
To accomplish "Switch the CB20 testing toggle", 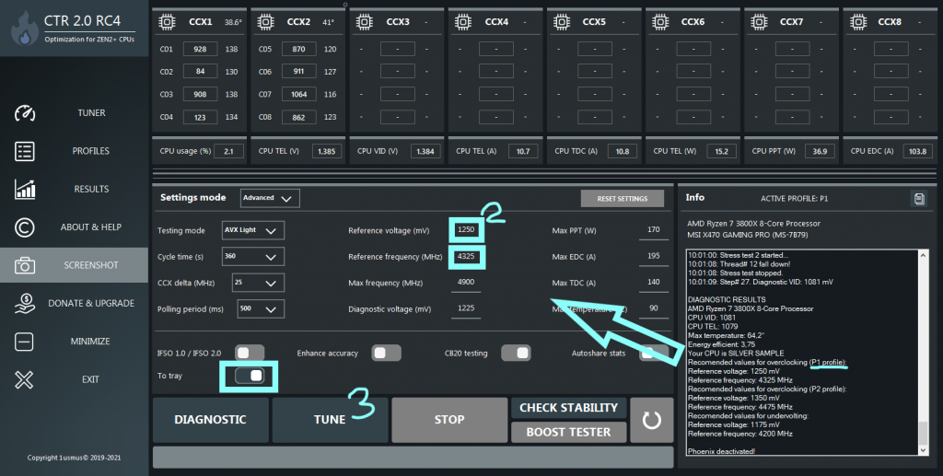I will [516, 353].
